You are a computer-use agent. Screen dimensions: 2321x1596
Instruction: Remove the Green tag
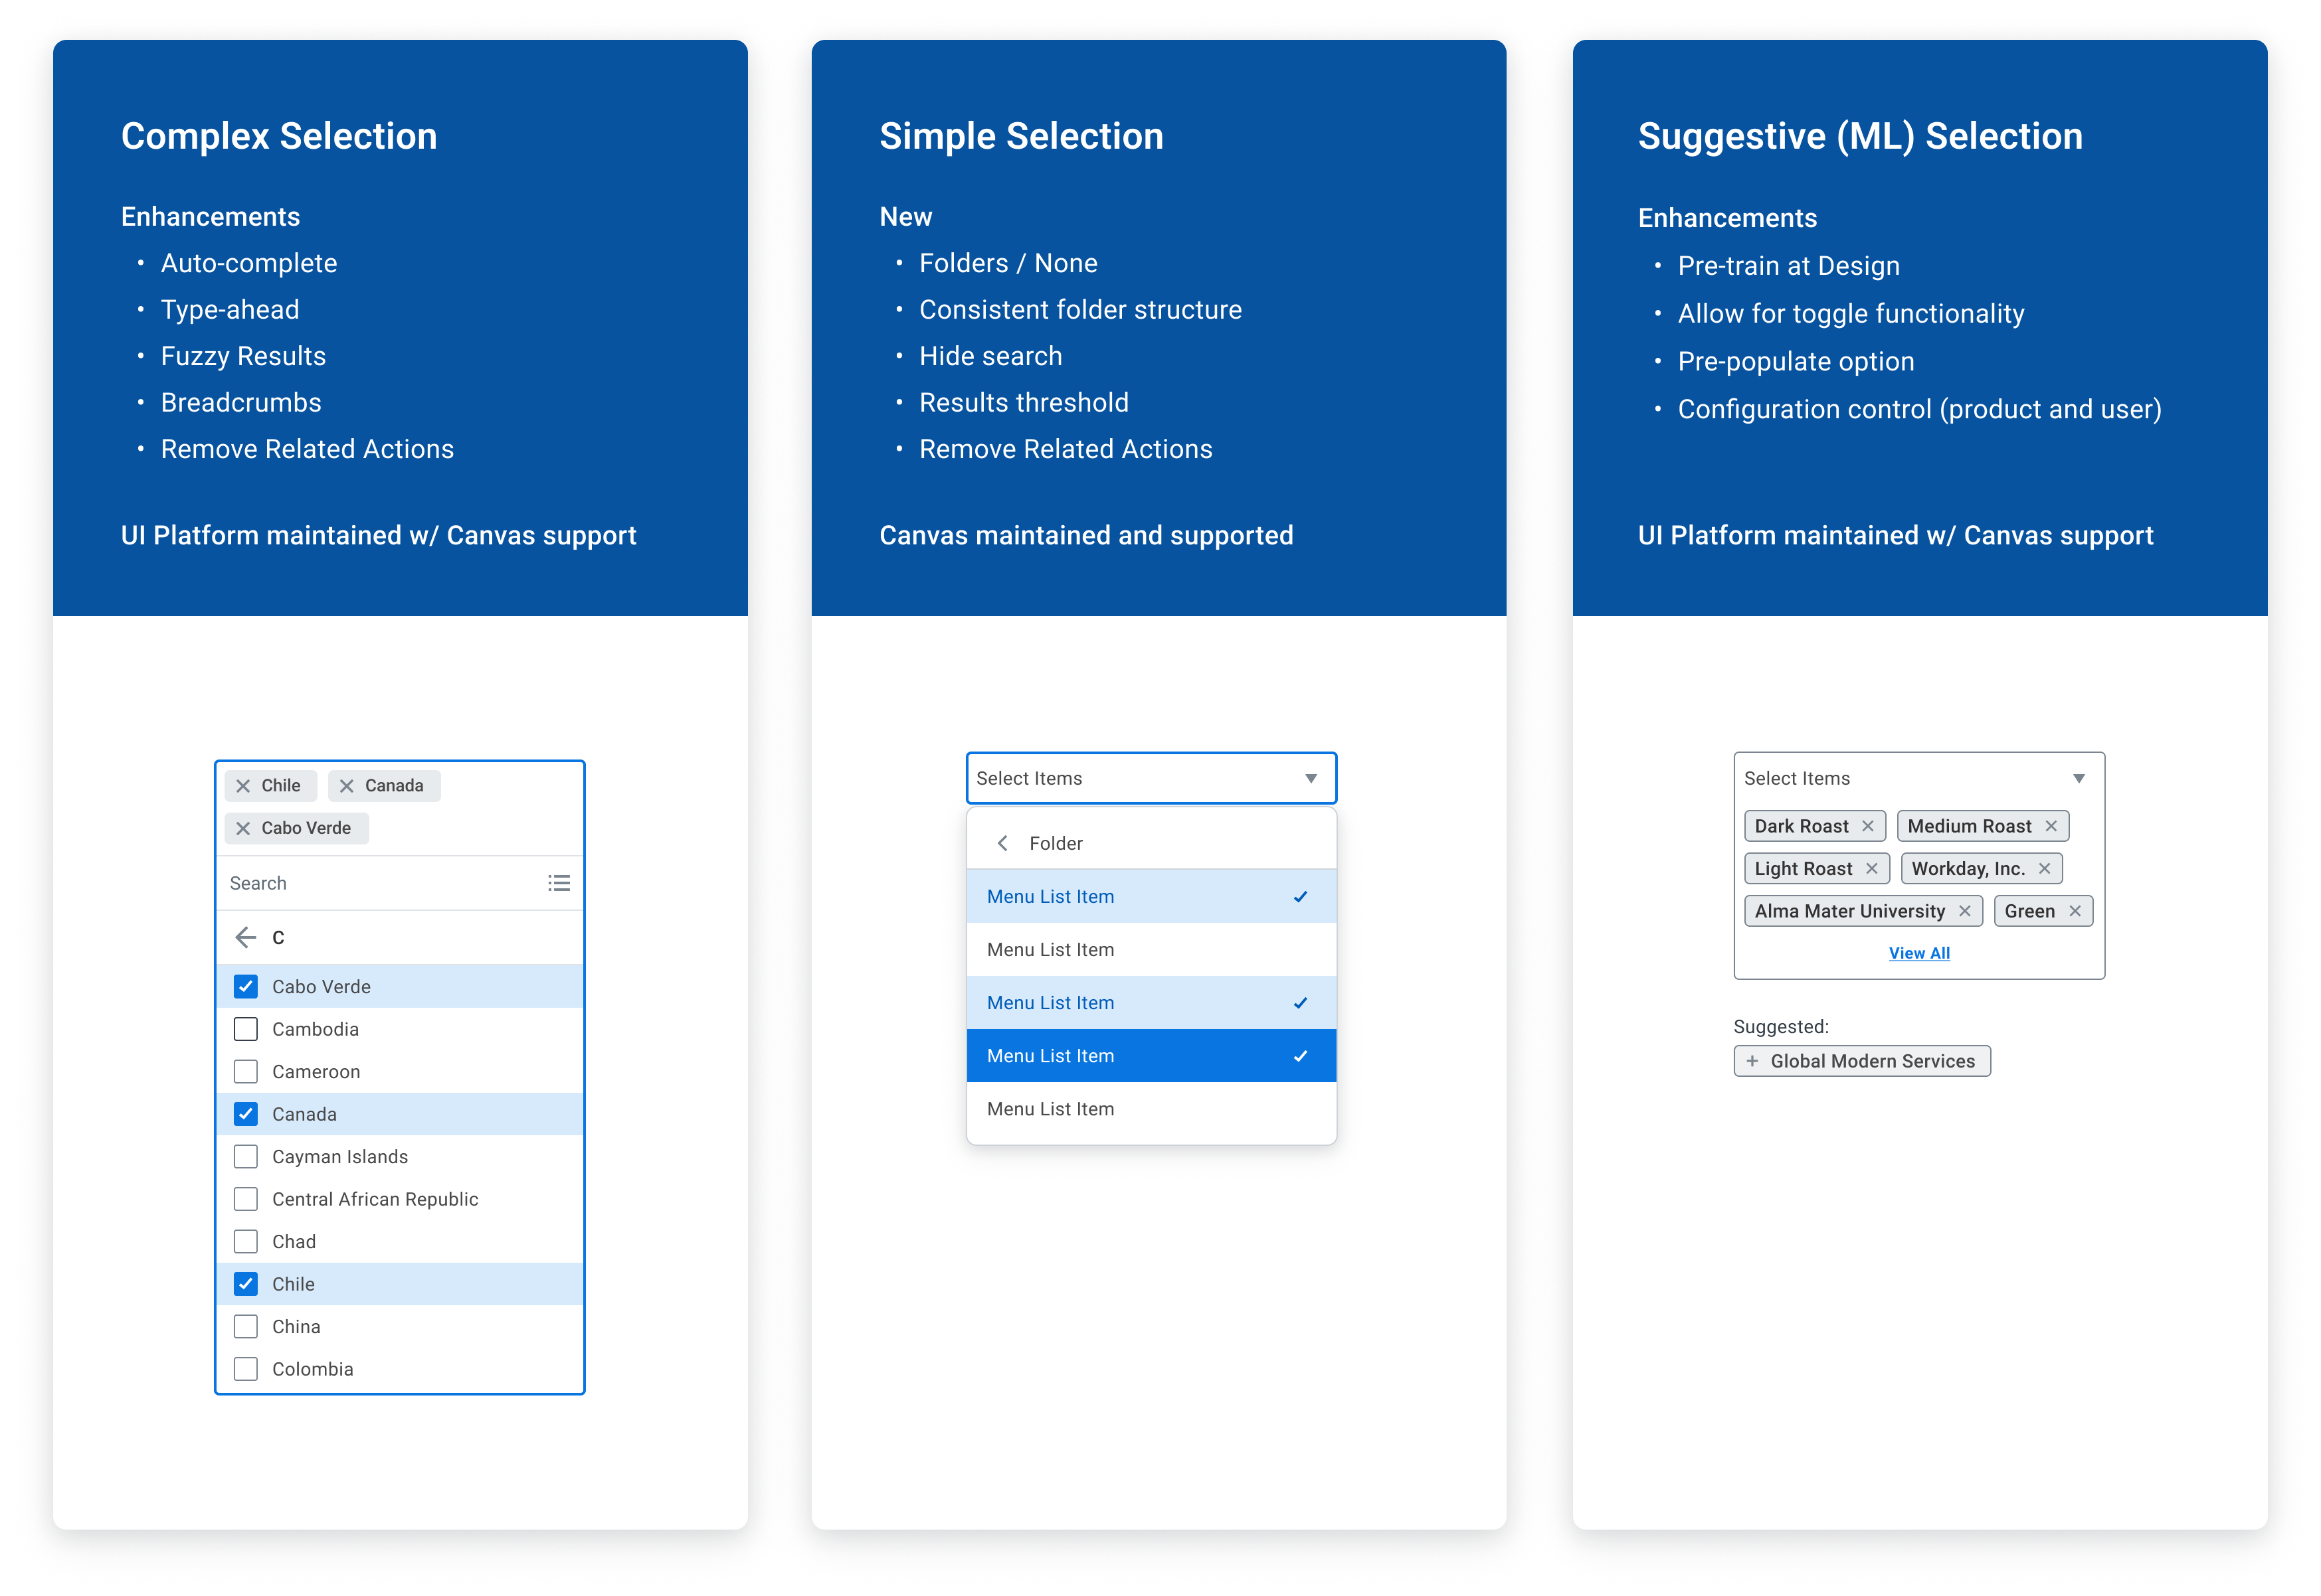point(2075,911)
